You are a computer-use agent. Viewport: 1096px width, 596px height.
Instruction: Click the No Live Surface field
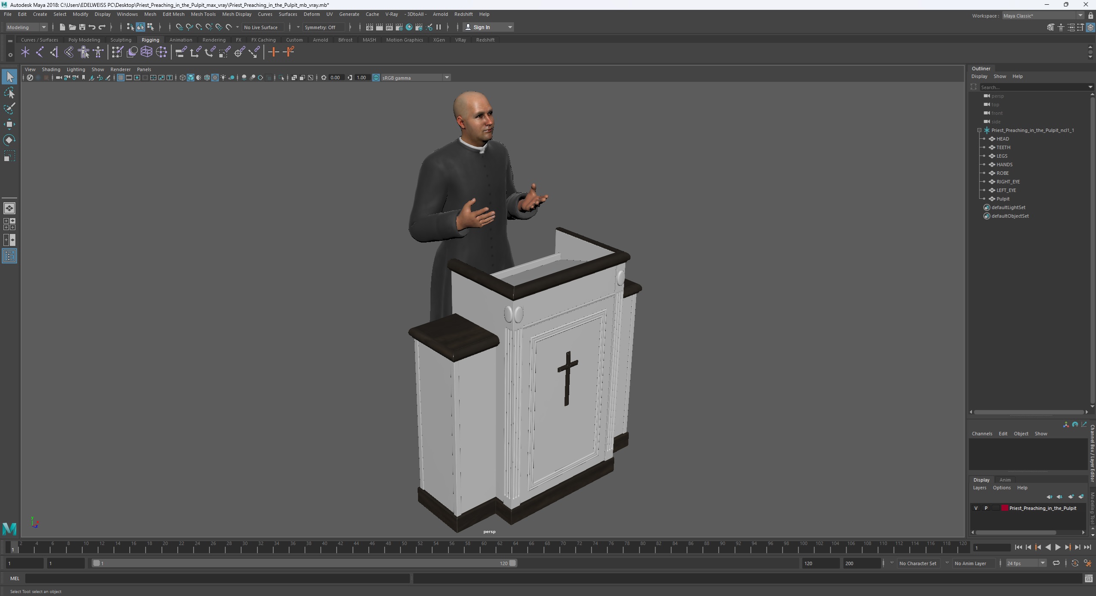(x=263, y=27)
